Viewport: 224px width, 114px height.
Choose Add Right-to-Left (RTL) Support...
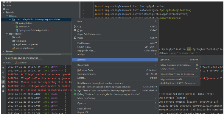178,83
